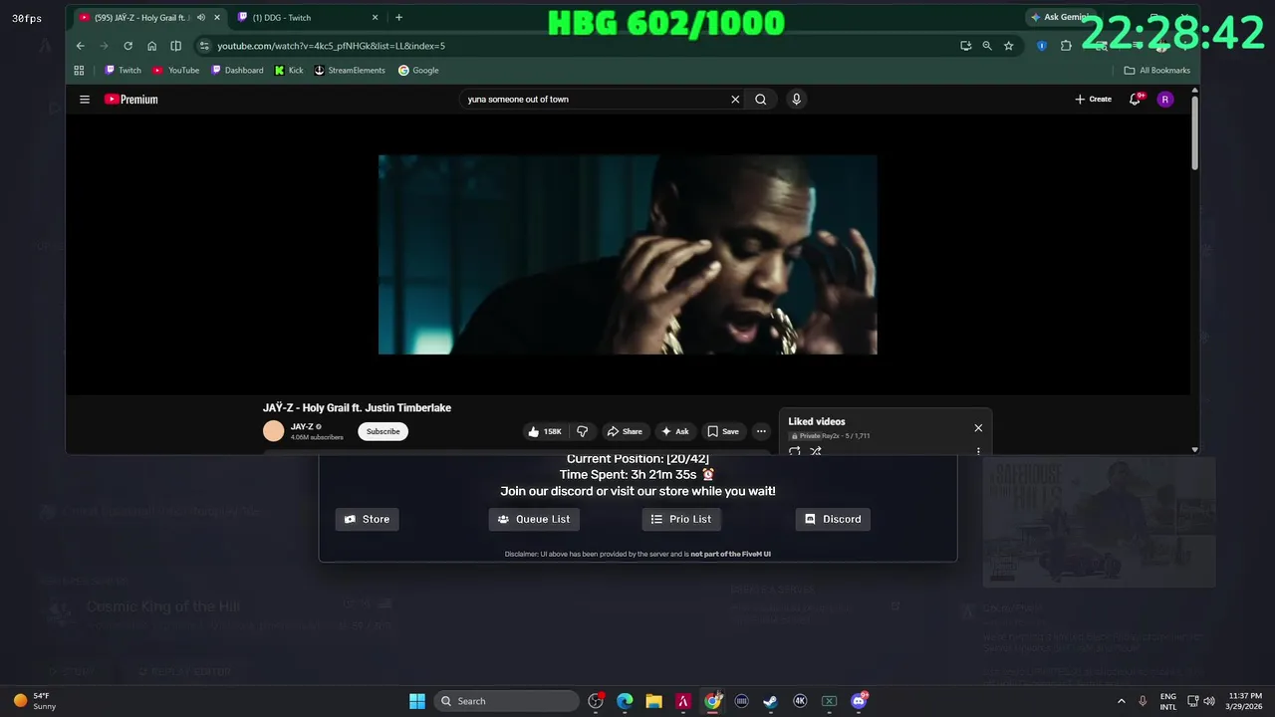Image resolution: width=1275 pixels, height=717 pixels.
Task: Open the browser extensions puzzle icon
Action: coord(1066,46)
